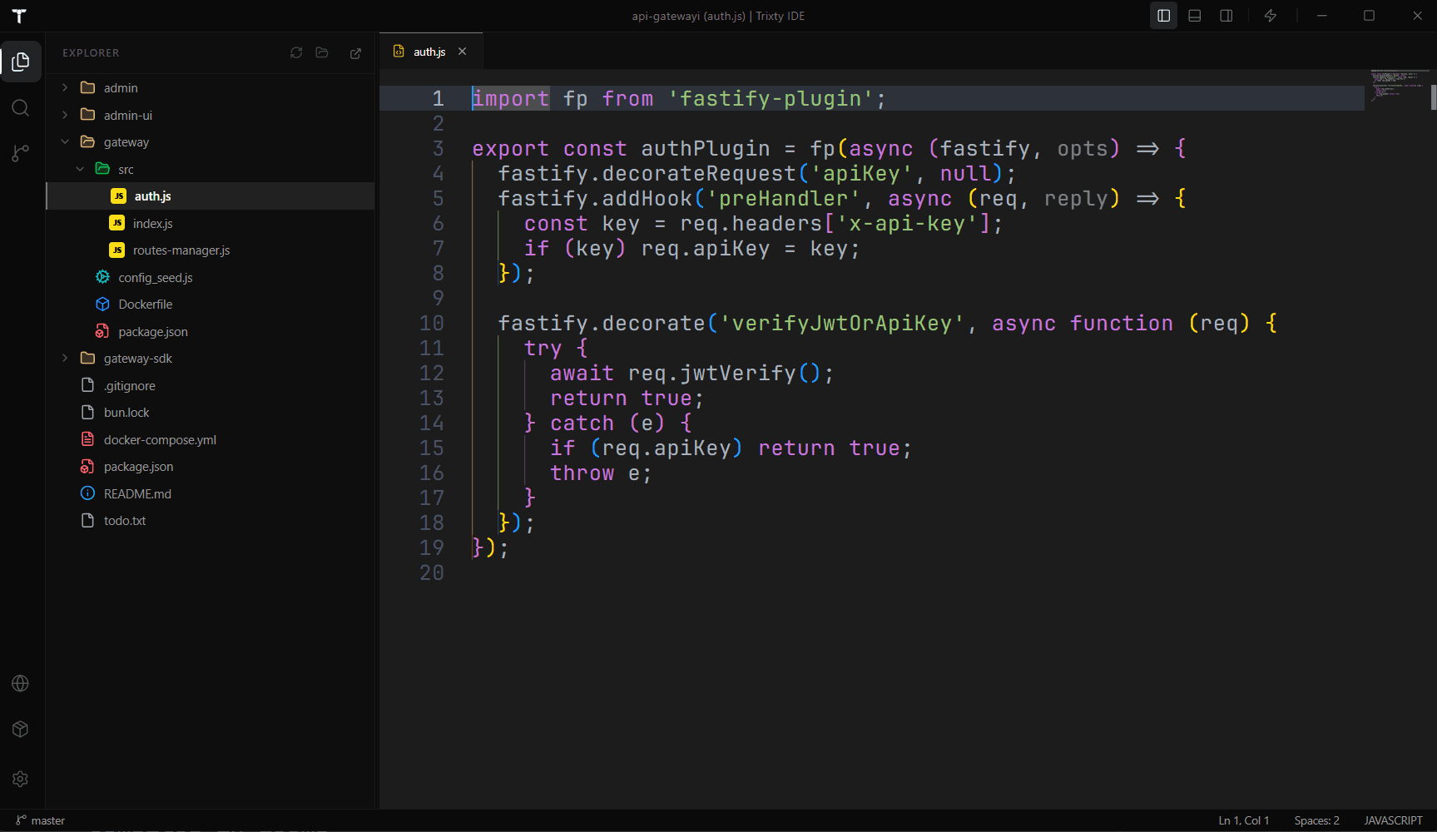
Task: Click the info icon beside README.md
Action: pyautogui.click(x=87, y=493)
